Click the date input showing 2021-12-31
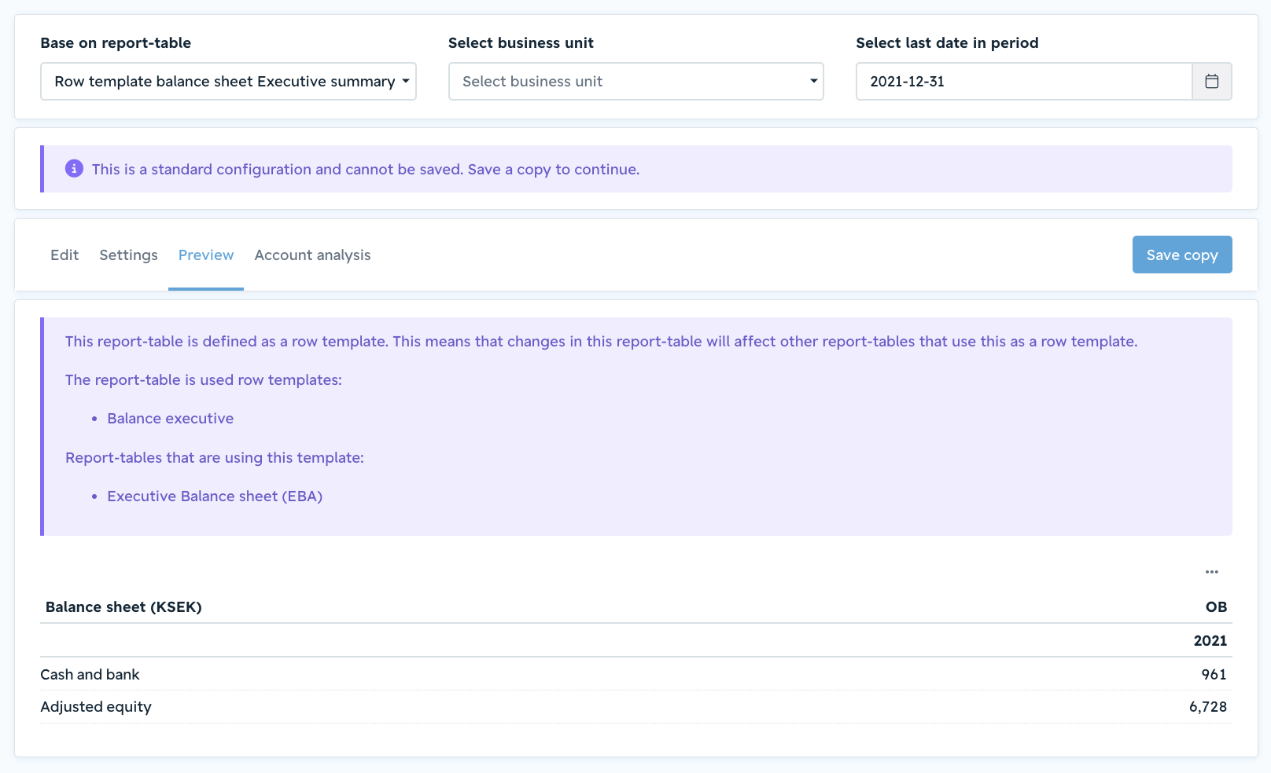 pyautogui.click(x=1024, y=82)
